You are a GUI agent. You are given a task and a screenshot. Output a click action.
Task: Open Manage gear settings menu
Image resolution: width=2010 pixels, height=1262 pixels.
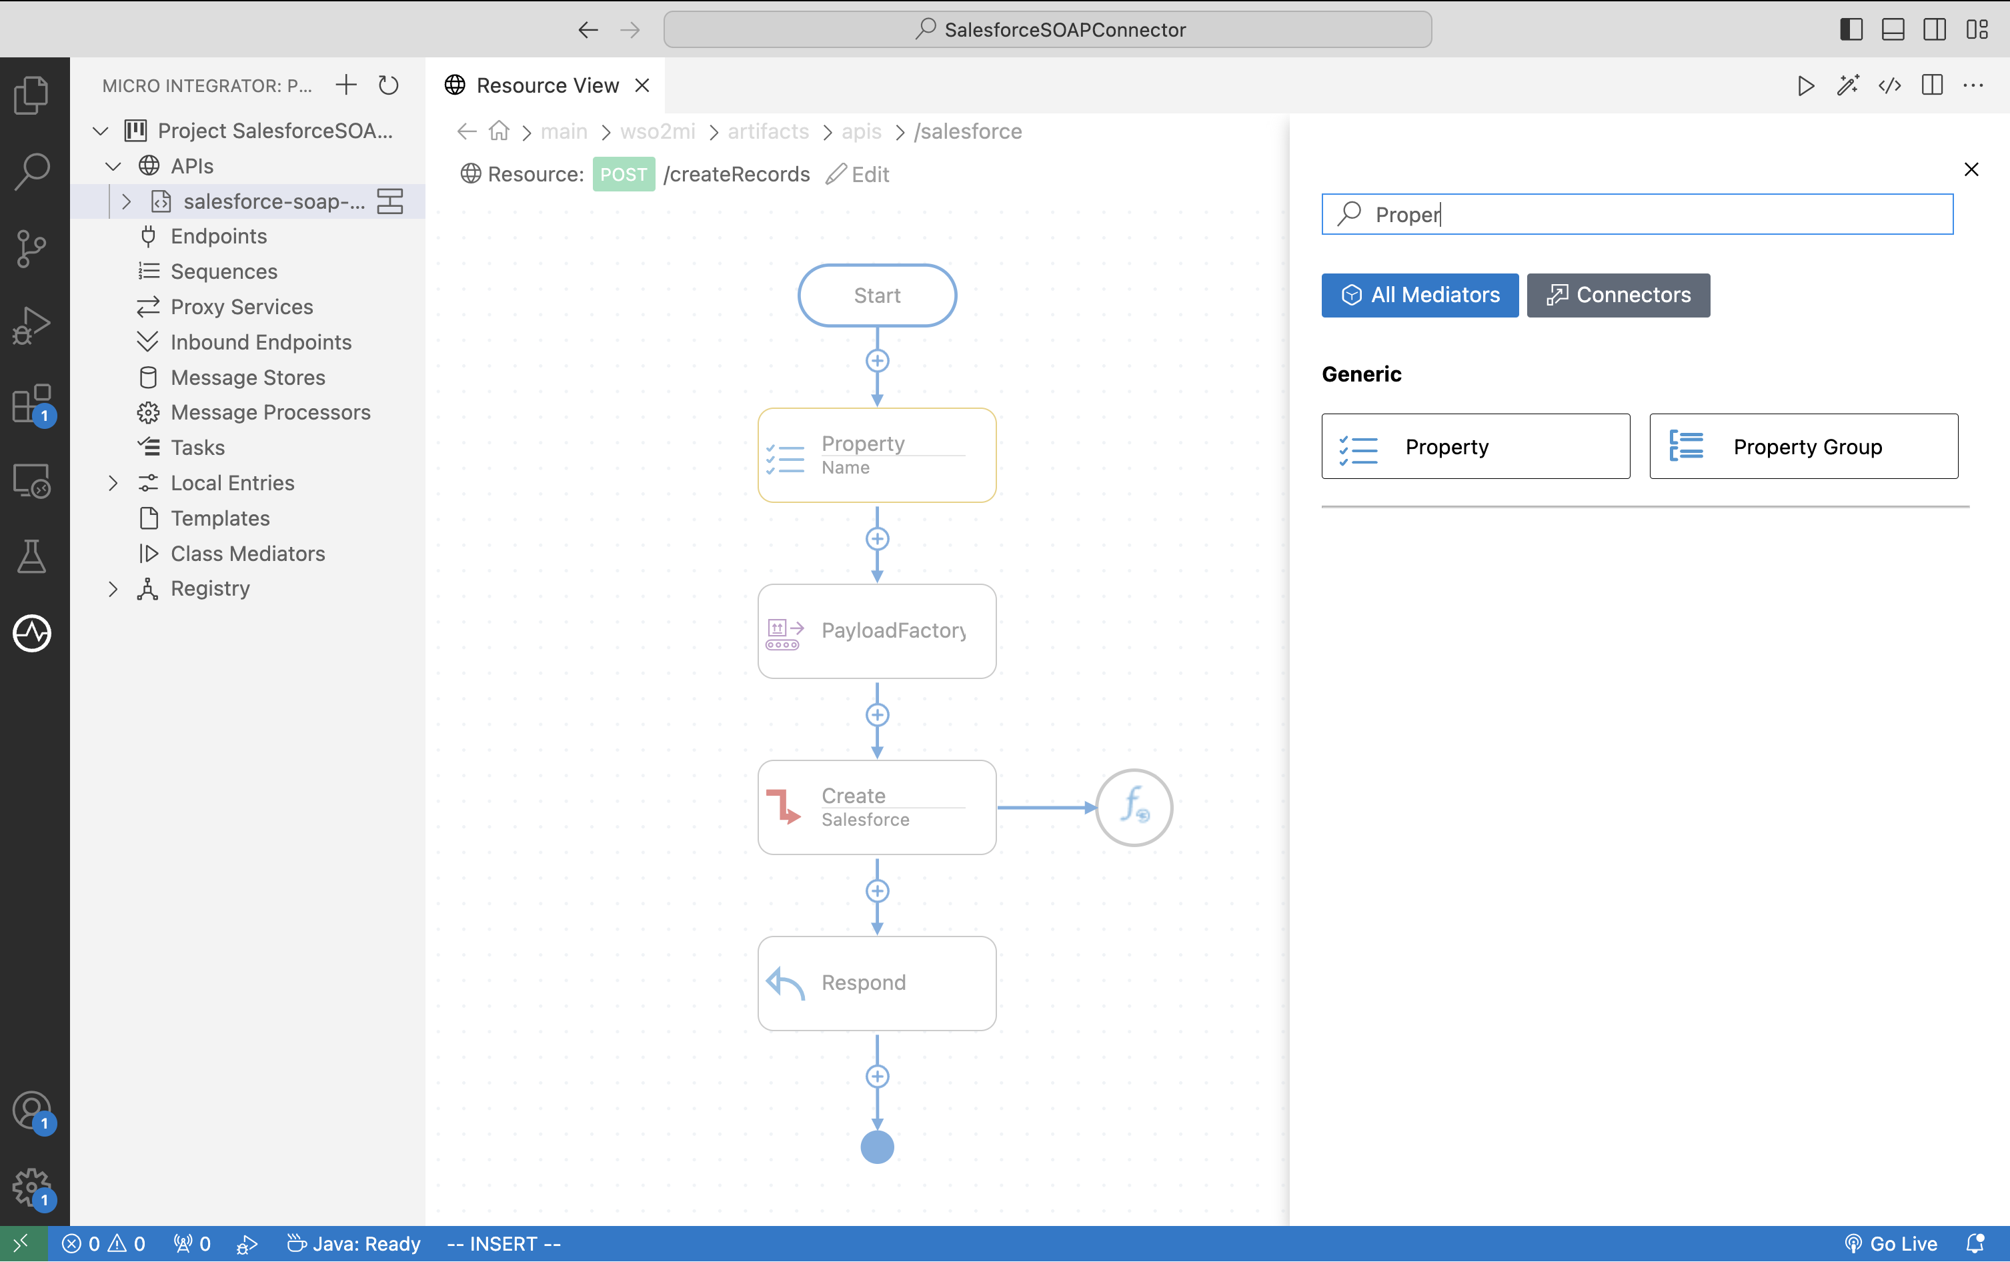32,1189
